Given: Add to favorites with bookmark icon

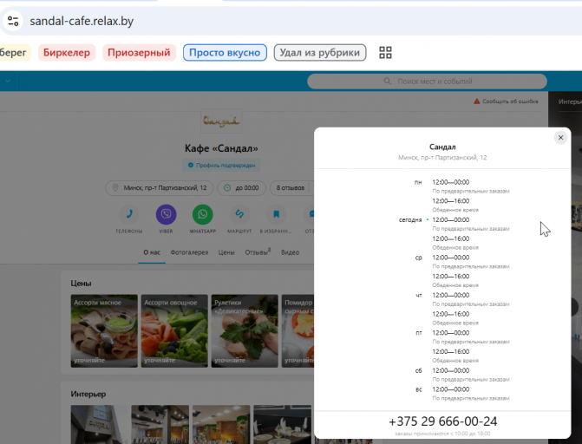Looking at the screenshot, I should [x=276, y=214].
